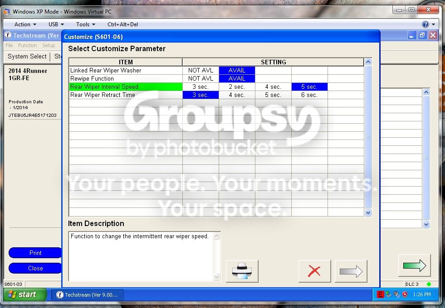Set Rear Wiper Interval Speed to 2 sec.
The height and width of the screenshot is (308, 445).
point(237,87)
